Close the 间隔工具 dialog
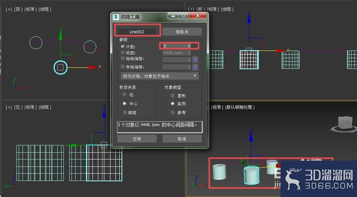Image resolution: width=357 pixels, height=197 pixels. coord(198,15)
